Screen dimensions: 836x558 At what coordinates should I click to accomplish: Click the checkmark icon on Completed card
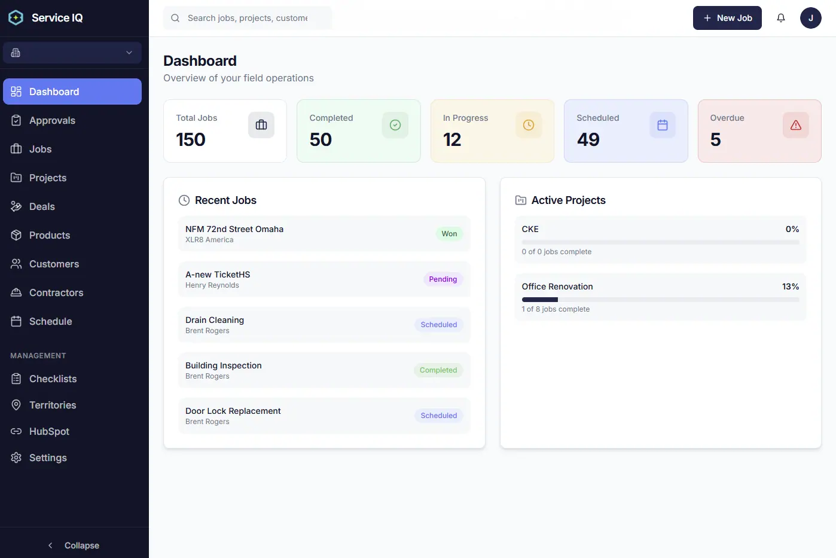tap(395, 125)
